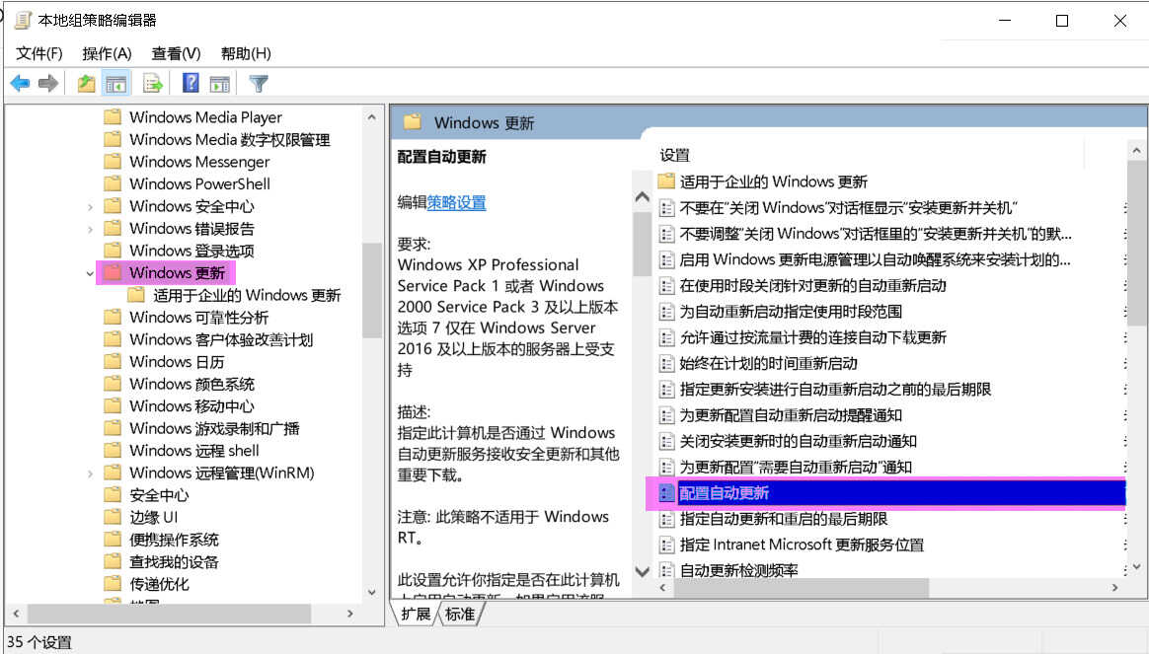Open the 文件(F) menu
Viewport: 1149px width, 654px height.
tap(39, 53)
